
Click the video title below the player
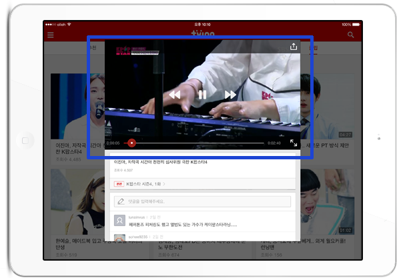click(x=160, y=162)
